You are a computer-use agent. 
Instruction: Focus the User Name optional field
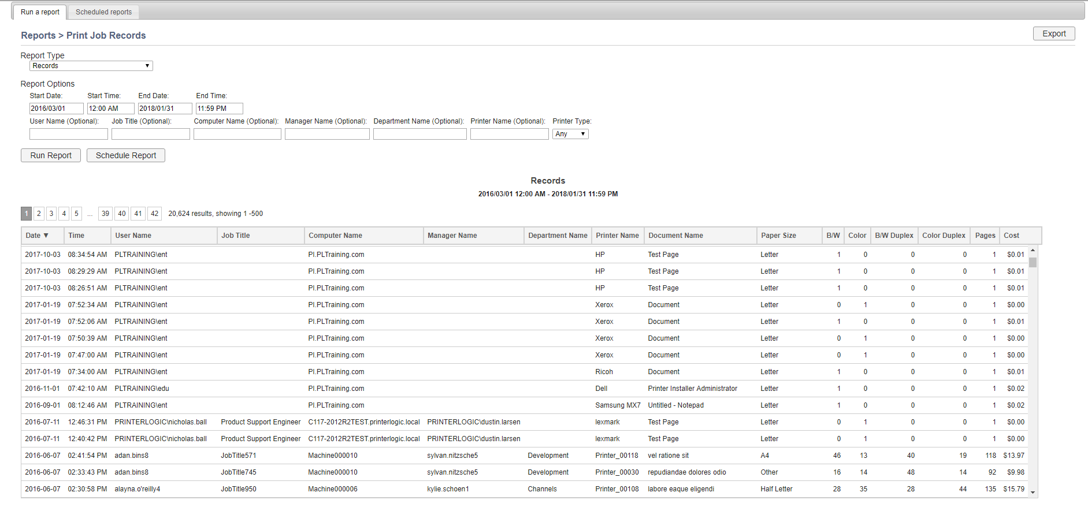pyautogui.click(x=68, y=134)
